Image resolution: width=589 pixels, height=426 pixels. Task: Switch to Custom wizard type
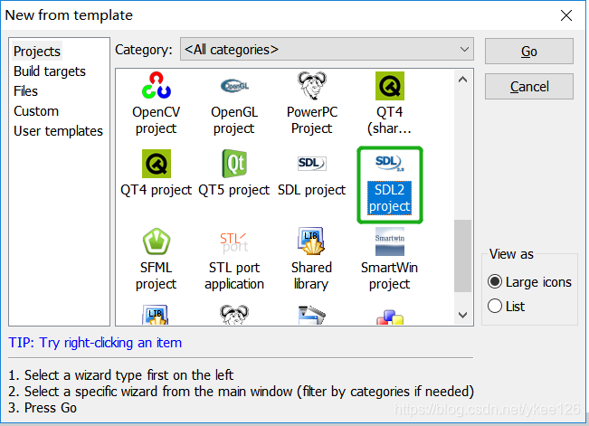click(36, 111)
